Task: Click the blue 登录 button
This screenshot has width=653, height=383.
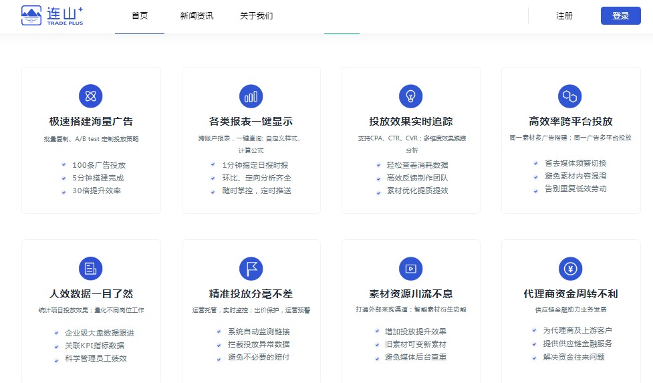Action: click(x=620, y=16)
